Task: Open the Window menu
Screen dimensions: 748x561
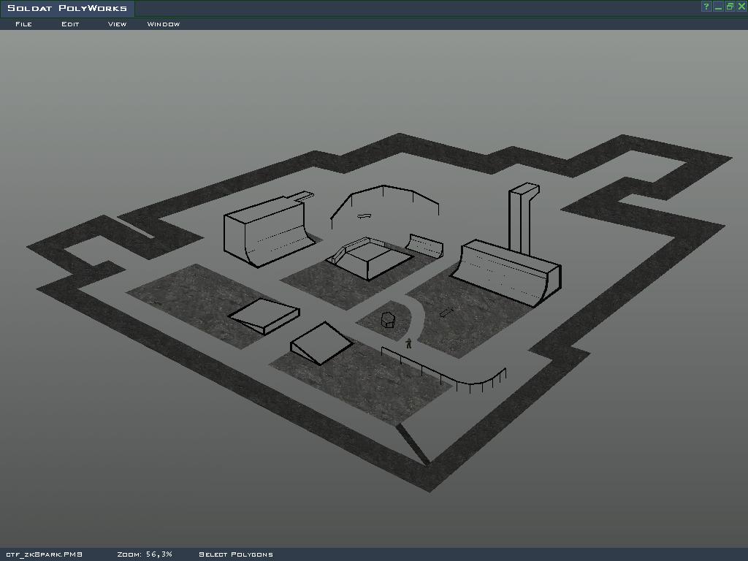Action: pos(163,24)
